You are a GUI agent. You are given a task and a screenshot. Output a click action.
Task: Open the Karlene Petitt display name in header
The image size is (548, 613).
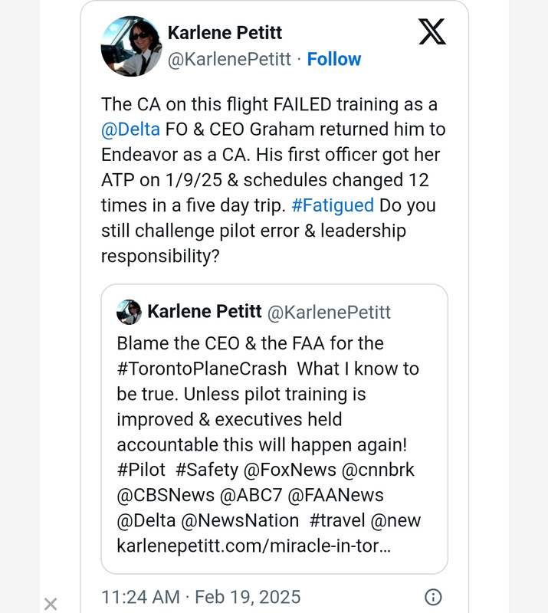pos(225,32)
